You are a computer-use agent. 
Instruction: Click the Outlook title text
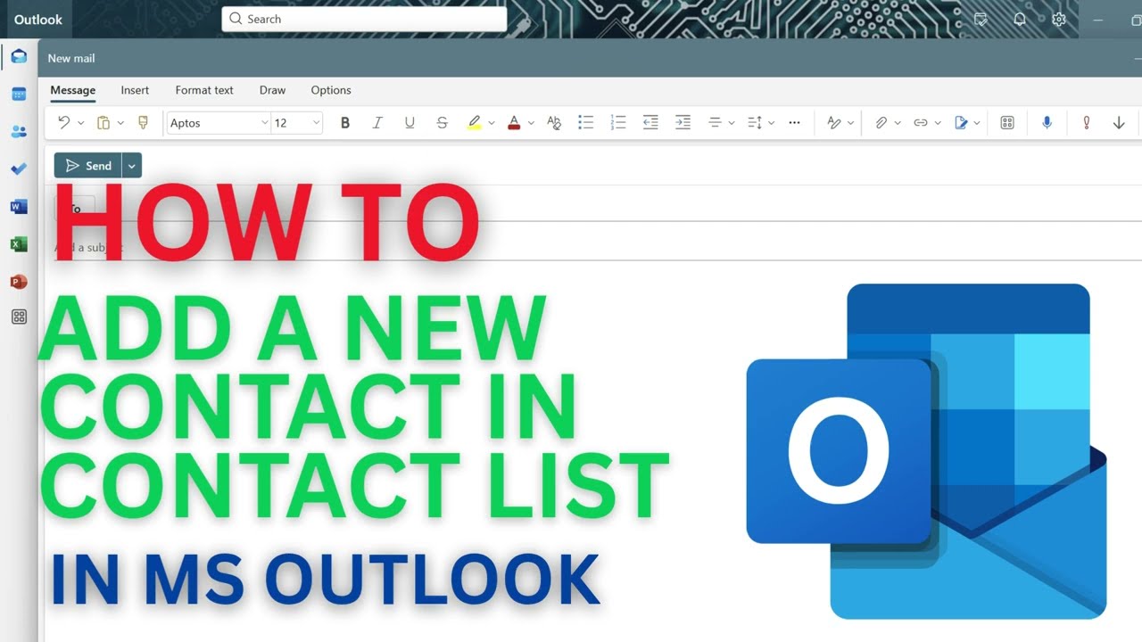38,19
